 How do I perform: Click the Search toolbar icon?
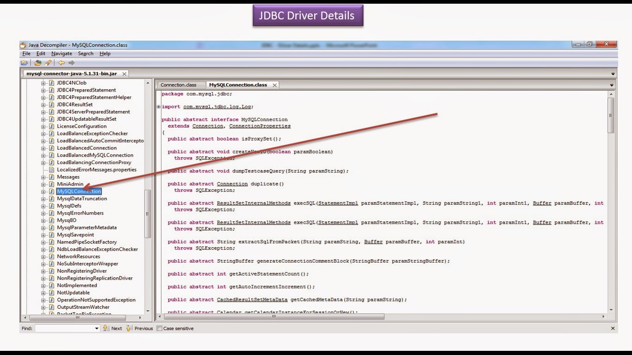pos(48,63)
